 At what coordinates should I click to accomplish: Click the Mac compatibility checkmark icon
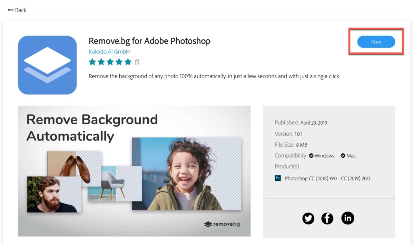click(343, 156)
